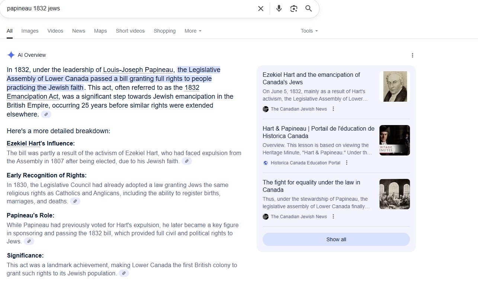The image size is (478, 285).
Task: Click Show all sources button
Action: [336, 239]
